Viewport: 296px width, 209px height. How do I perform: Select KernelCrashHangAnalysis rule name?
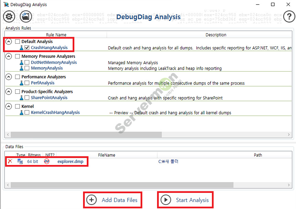click(x=55, y=112)
